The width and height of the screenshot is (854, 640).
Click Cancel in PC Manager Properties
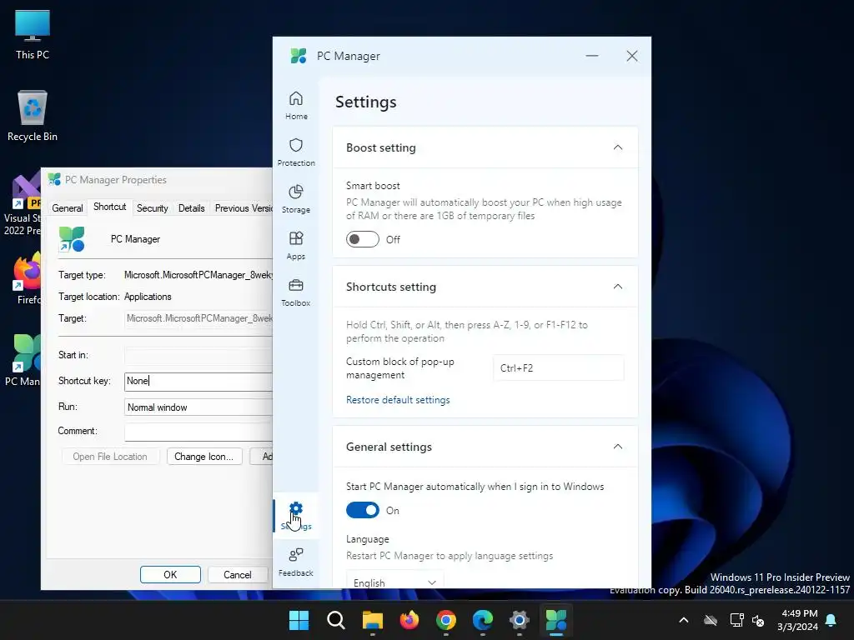pyautogui.click(x=238, y=575)
